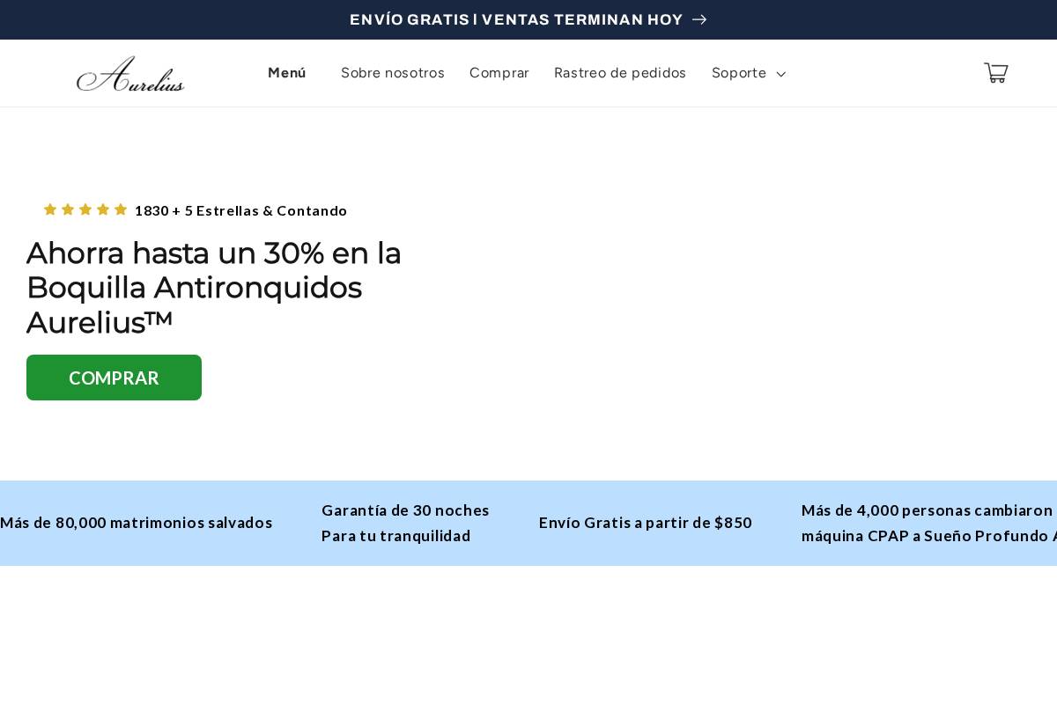1057x704 pixels.
Task: Click the fourth star of the rating row
Action: click(x=103, y=209)
